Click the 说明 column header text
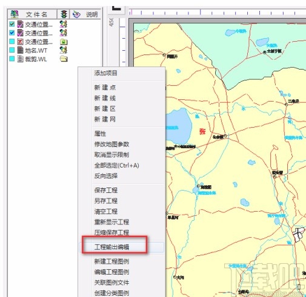306x297 pixels. tap(92, 15)
